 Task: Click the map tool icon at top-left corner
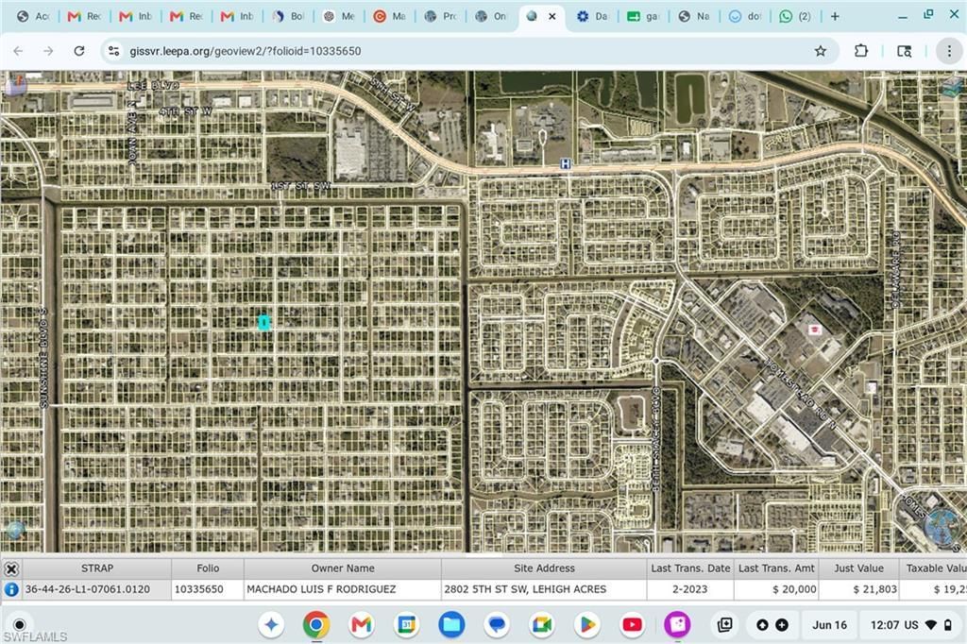pyautogui.click(x=15, y=83)
